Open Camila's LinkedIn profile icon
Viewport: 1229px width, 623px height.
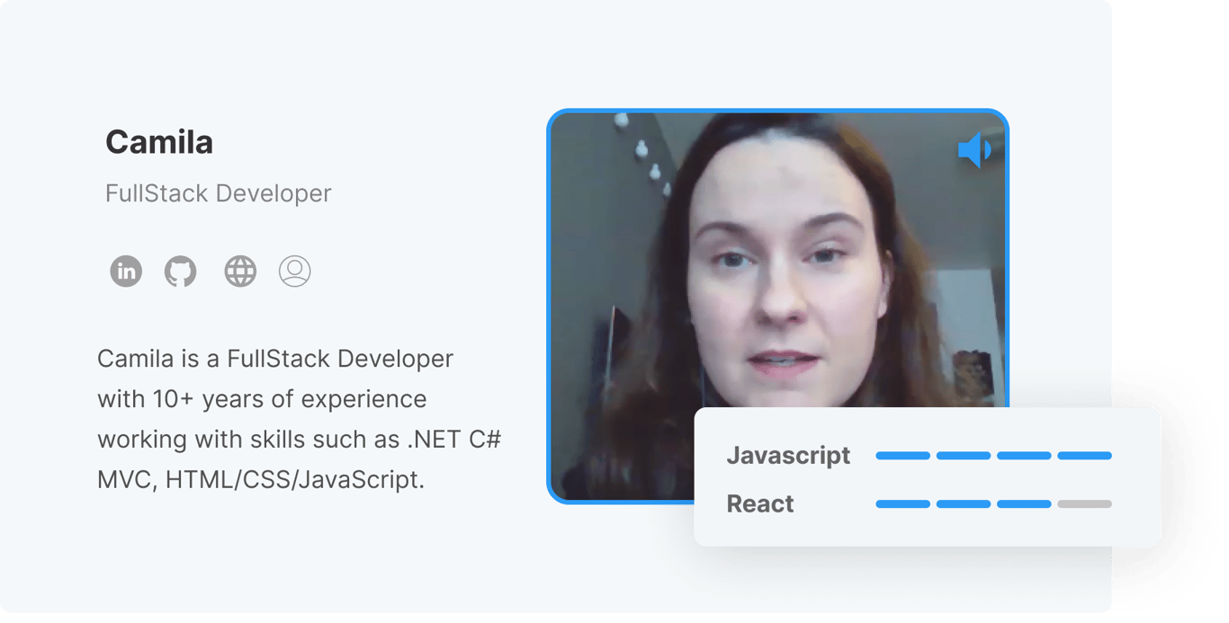coord(126,271)
